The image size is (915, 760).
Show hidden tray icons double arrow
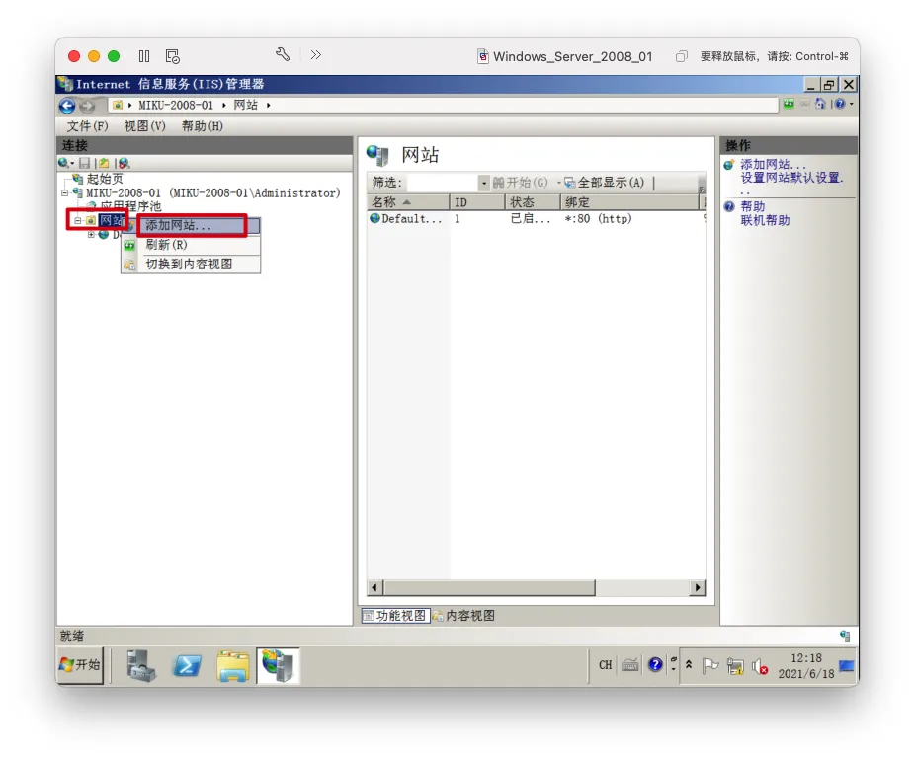click(689, 665)
